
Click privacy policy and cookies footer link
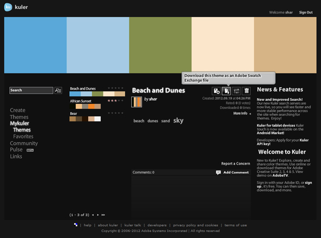tap(195, 225)
